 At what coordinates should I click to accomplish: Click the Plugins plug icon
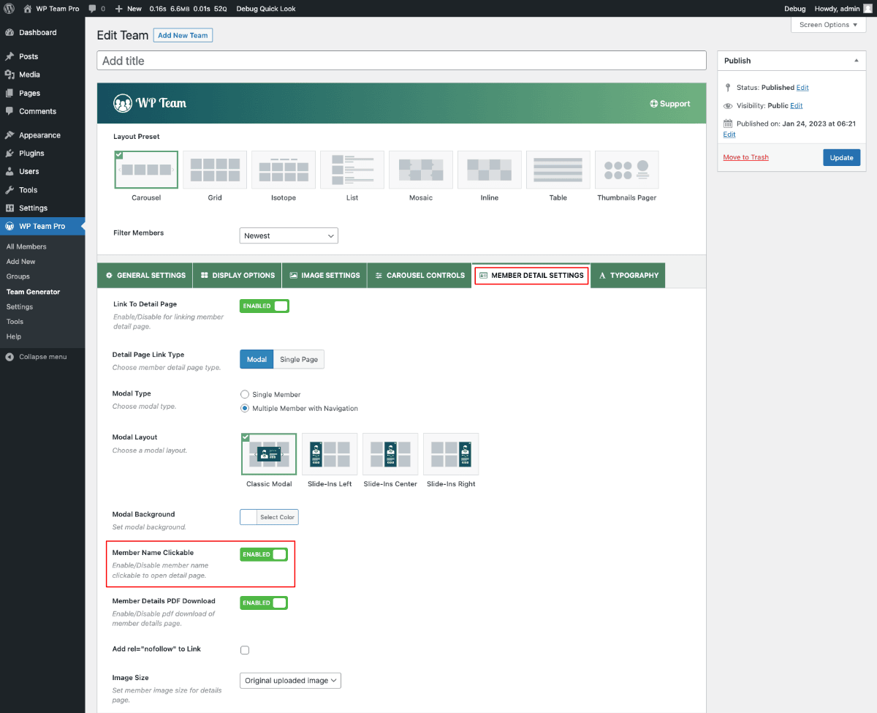pos(10,154)
